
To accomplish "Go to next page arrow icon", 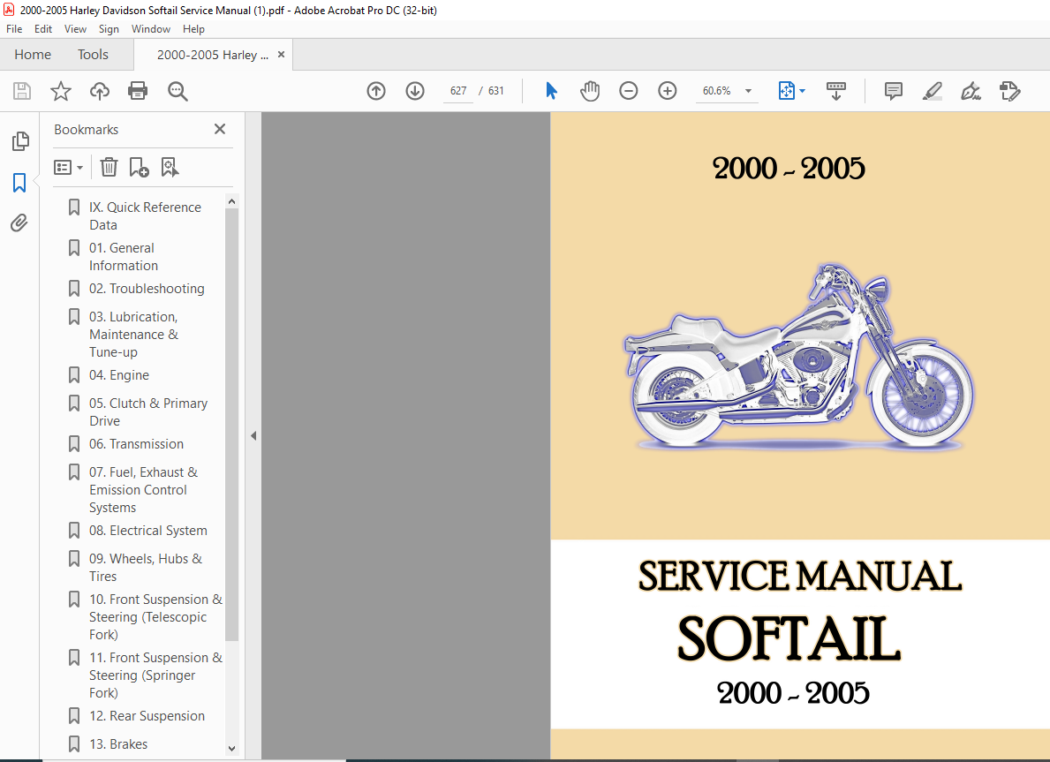I will (x=415, y=91).
